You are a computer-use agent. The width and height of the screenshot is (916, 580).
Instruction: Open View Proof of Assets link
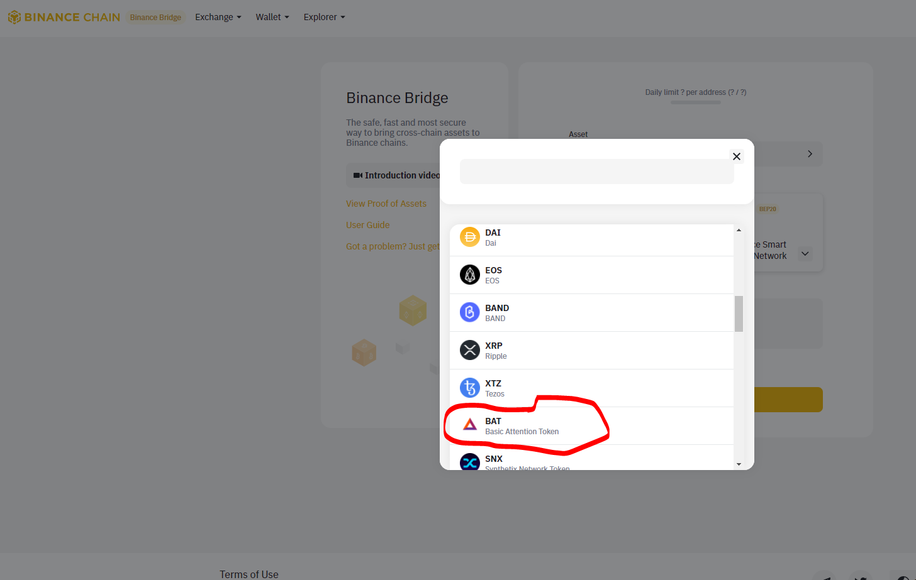pyautogui.click(x=386, y=204)
